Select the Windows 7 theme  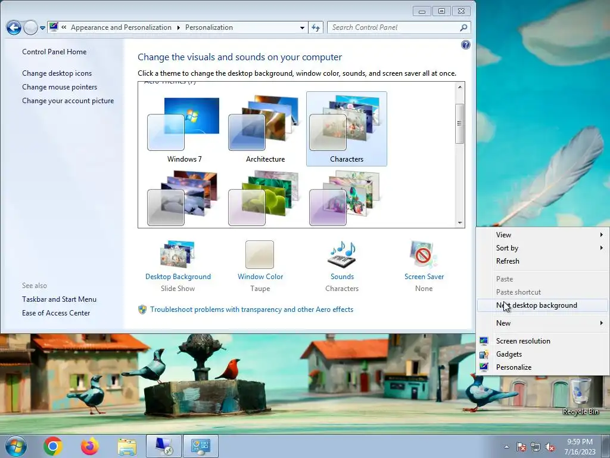pos(185,129)
